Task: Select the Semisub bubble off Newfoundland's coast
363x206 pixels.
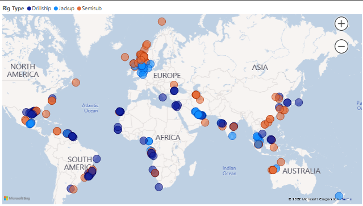Action: [76, 83]
